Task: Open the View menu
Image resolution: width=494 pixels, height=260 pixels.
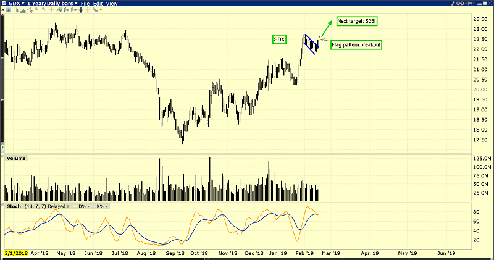Action: 112,4
